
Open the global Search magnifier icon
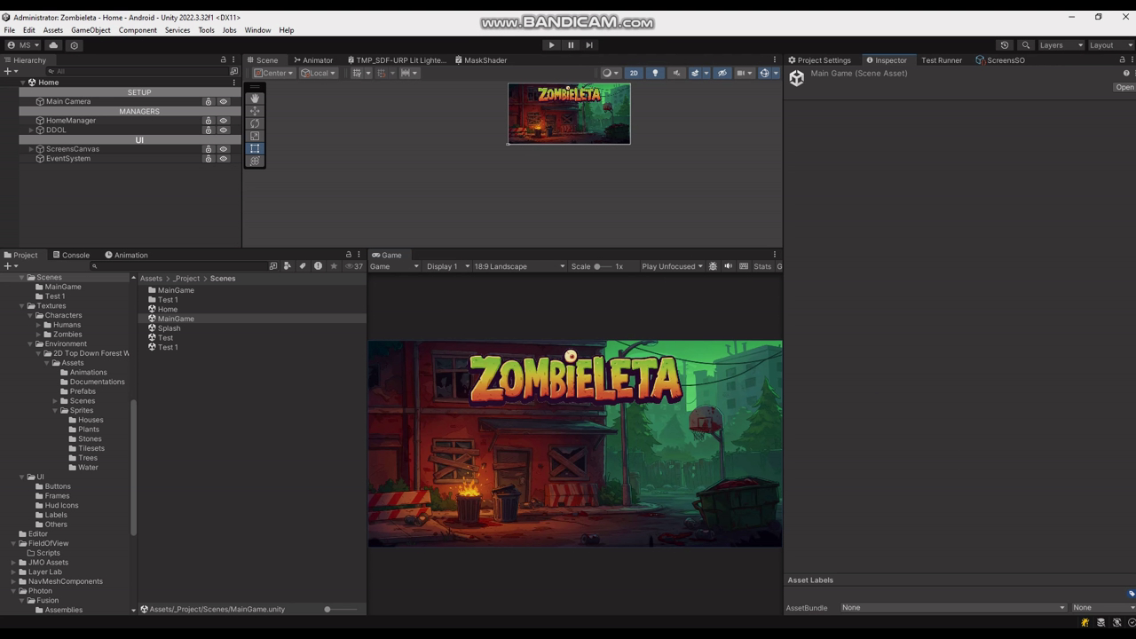click(x=1026, y=45)
